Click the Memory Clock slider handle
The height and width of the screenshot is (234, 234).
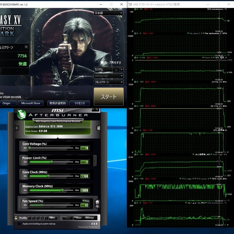(x=62, y=190)
